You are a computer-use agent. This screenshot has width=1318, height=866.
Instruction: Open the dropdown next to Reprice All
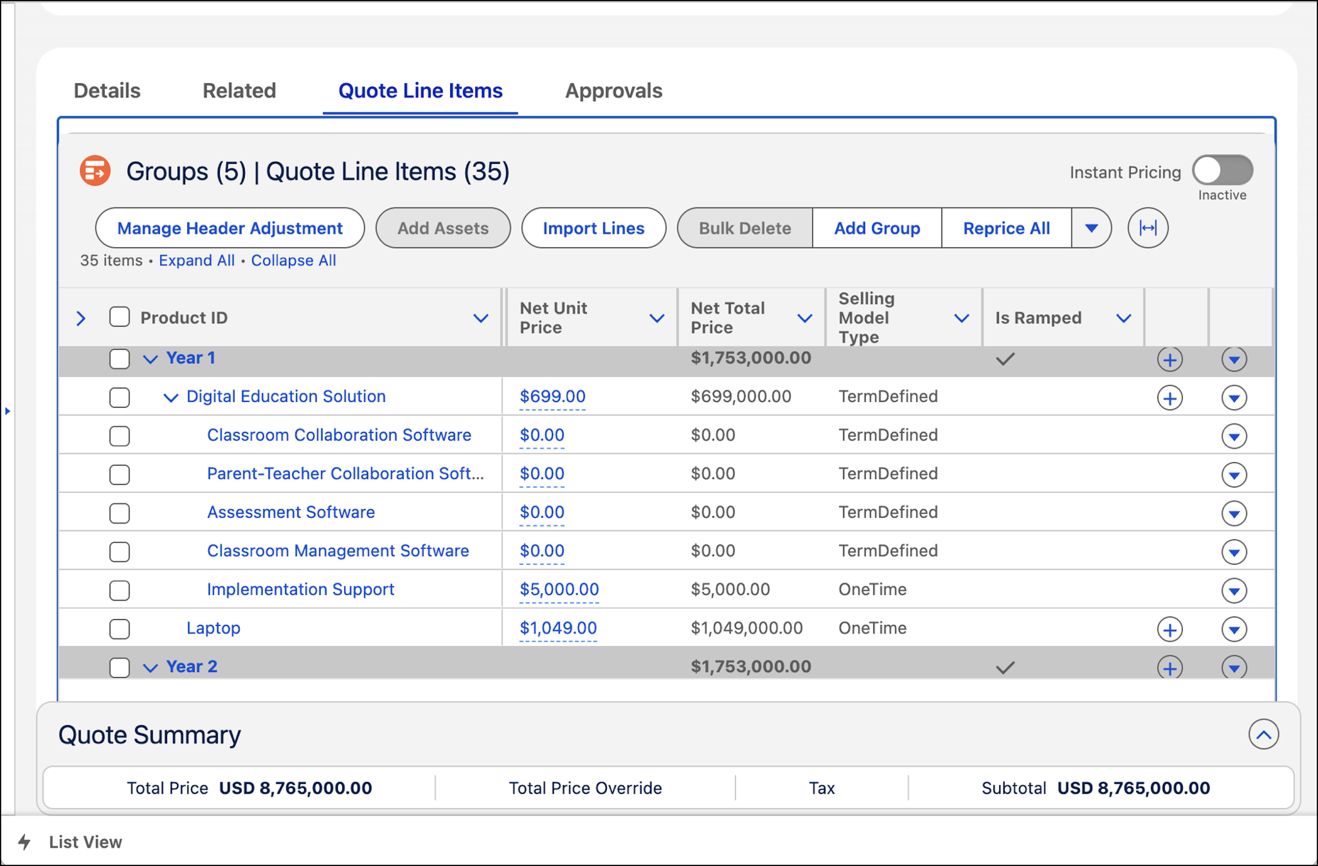tap(1091, 228)
